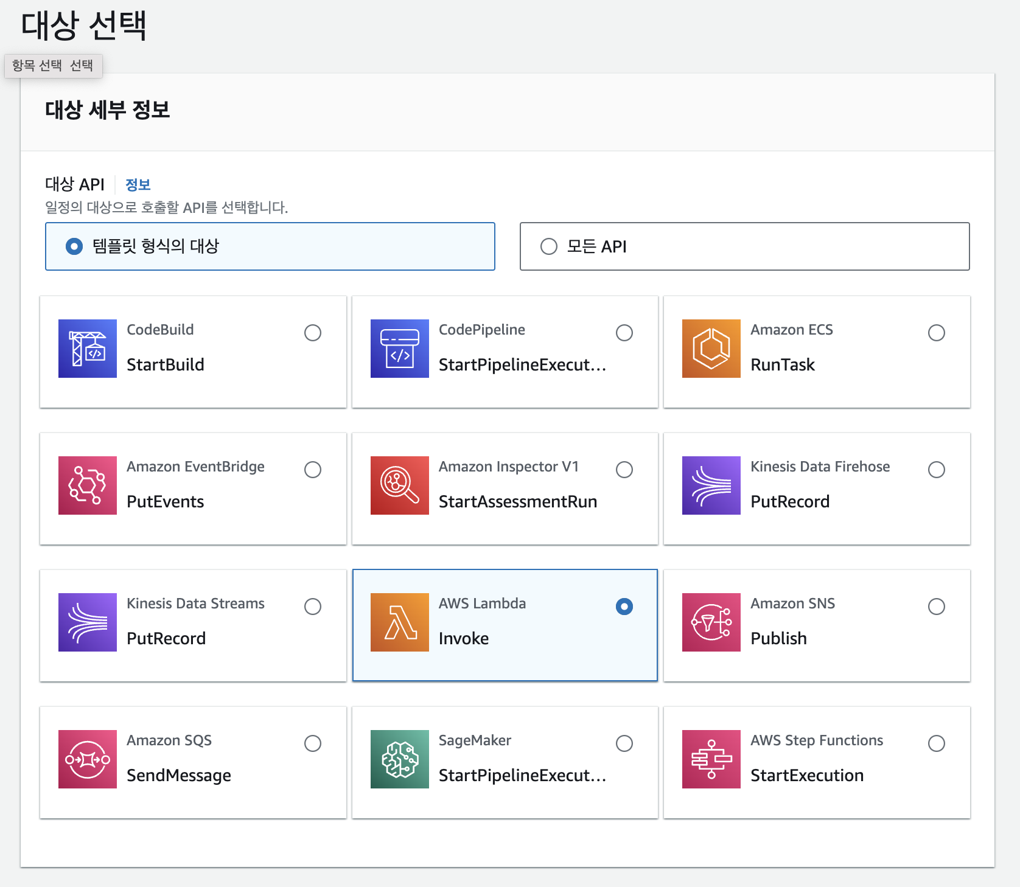Select the Kinesis Data Streams radio button
This screenshot has height=887, width=1020.
313,607
